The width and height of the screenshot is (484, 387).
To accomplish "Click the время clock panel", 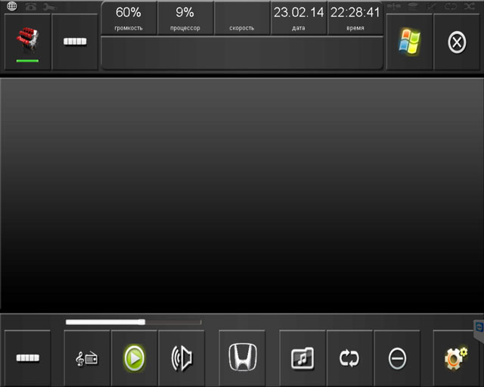I will pyautogui.click(x=355, y=19).
